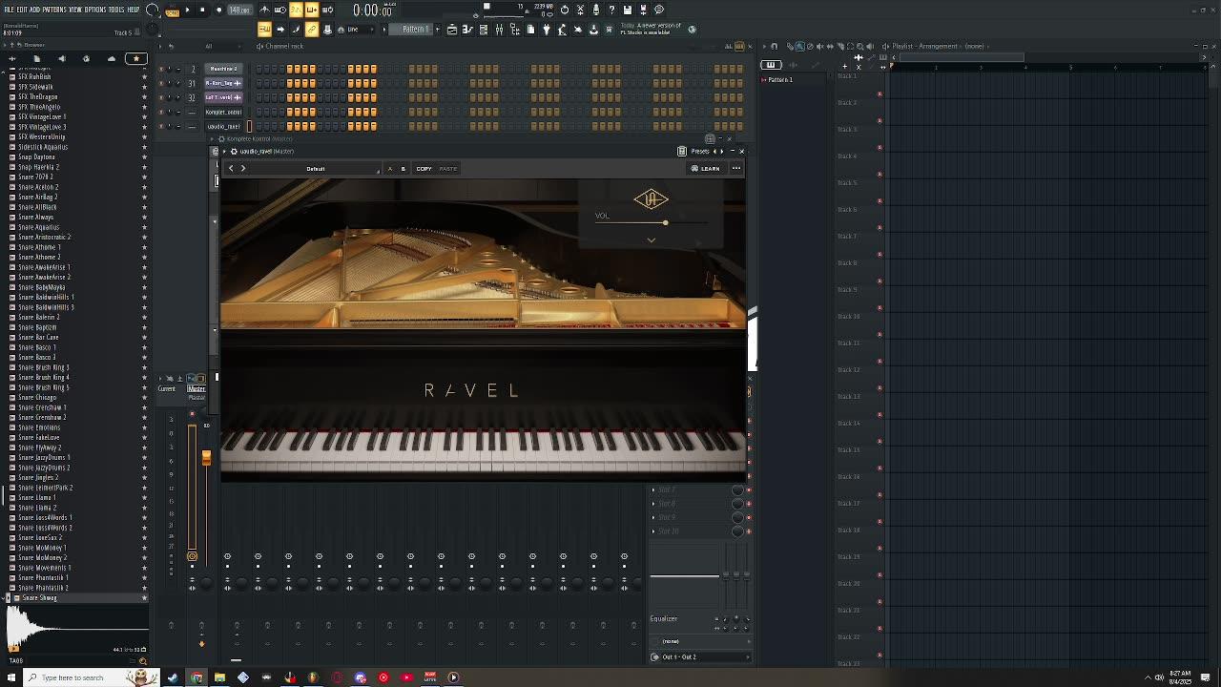Open the snap 'Line' dropdown
This screenshot has height=687, width=1221.
point(361,30)
